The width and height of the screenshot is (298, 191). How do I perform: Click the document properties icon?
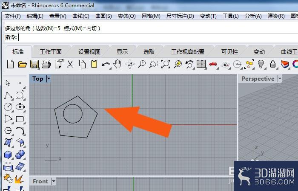click(59, 64)
